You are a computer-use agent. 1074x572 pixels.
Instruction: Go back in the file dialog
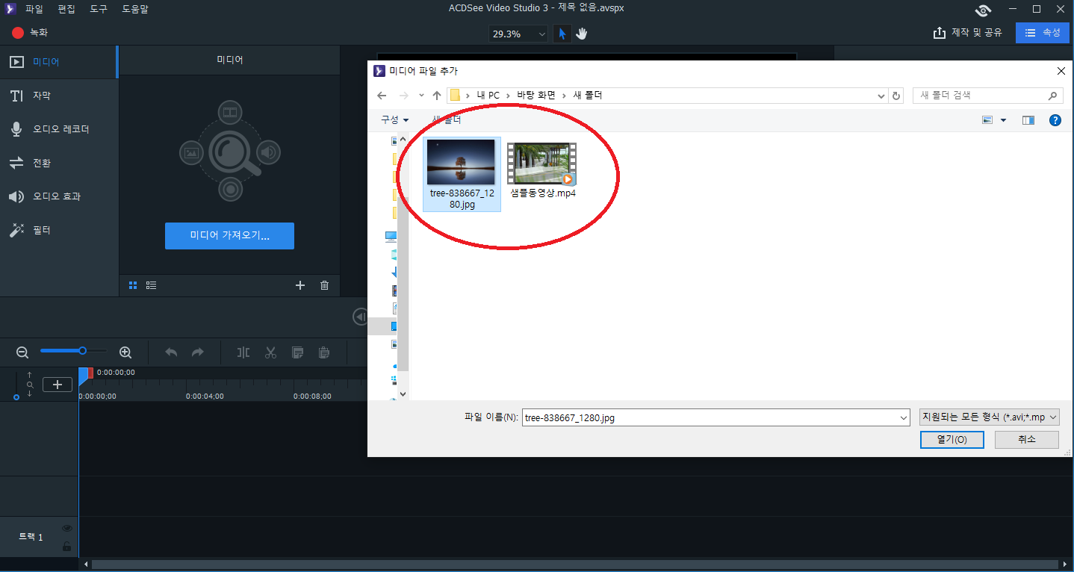pos(382,96)
